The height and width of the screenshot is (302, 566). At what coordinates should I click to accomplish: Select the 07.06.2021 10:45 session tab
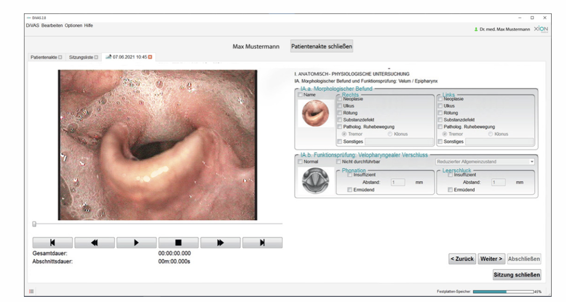pos(129,57)
